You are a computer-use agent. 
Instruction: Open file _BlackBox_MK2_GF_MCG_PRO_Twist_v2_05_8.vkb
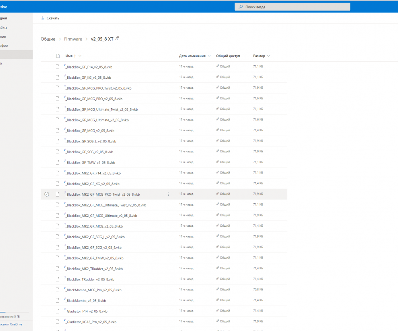(x=103, y=195)
